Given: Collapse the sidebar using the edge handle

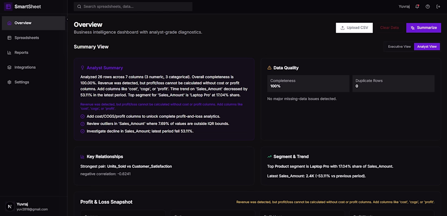Looking at the screenshot, I should 67,19.
